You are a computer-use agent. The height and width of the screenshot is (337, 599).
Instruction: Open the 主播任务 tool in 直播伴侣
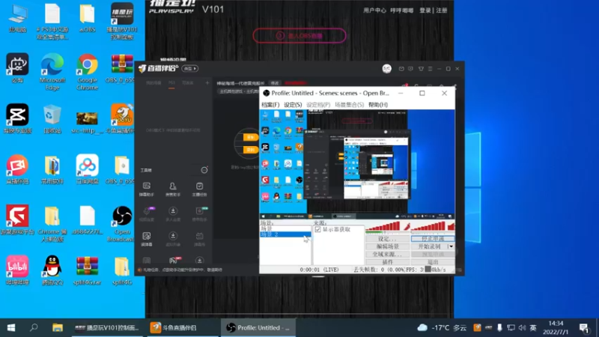tap(199, 189)
